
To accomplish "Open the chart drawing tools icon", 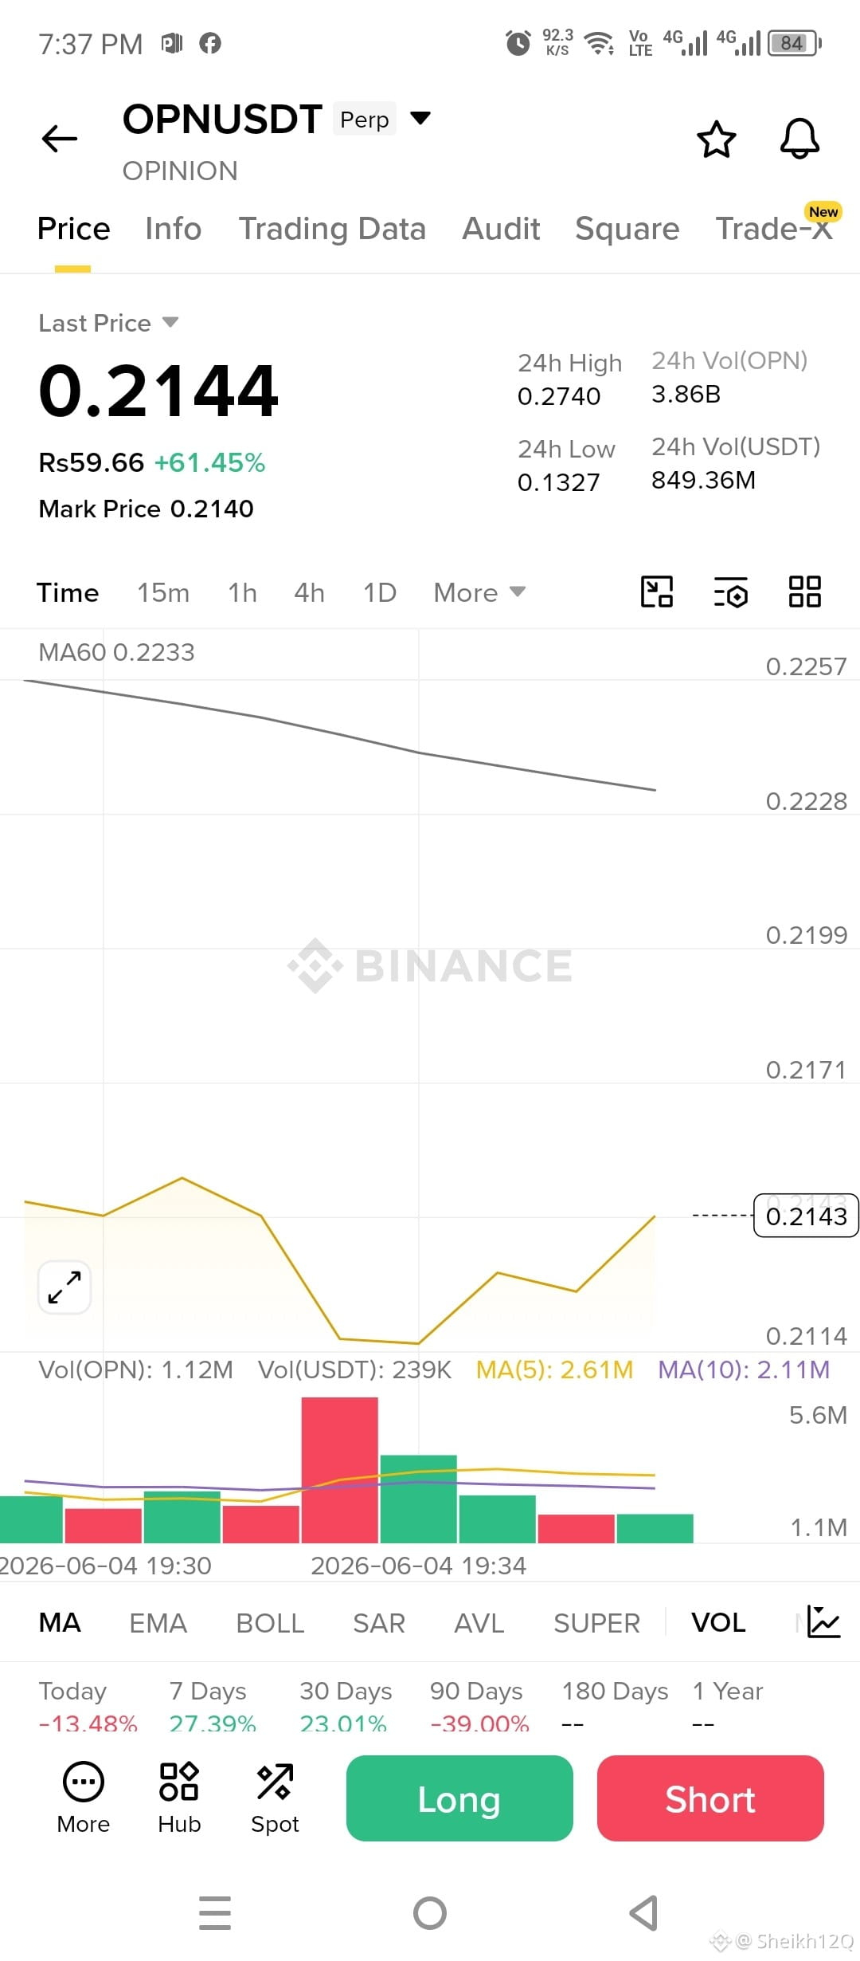I will point(657,592).
